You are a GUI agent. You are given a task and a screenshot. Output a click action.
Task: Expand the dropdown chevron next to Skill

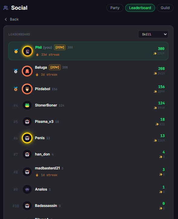coord(165,34)
